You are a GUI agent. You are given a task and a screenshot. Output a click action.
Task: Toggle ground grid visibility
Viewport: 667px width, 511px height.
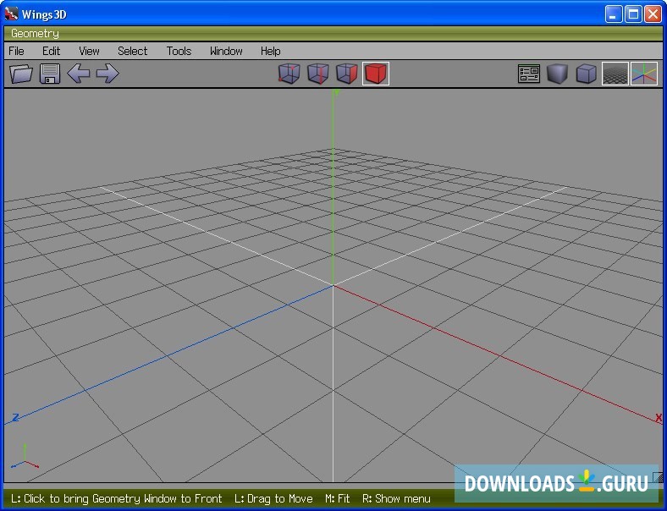(615, 74)
